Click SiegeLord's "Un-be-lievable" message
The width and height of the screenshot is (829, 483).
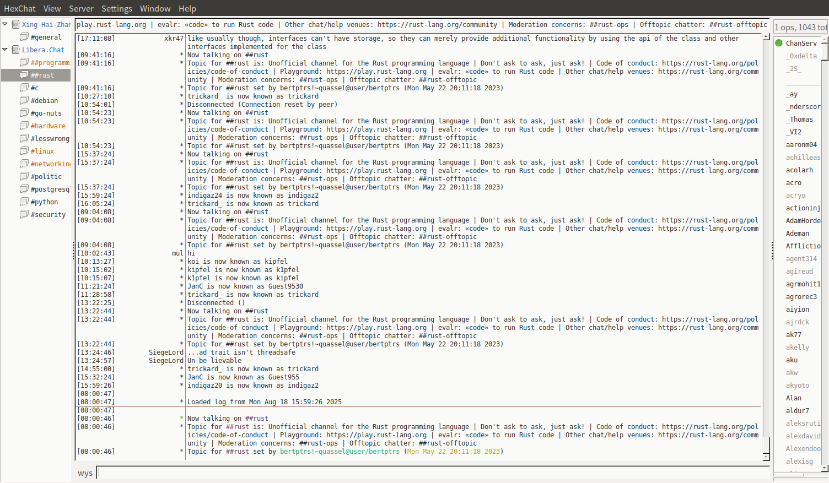(214, 361)
